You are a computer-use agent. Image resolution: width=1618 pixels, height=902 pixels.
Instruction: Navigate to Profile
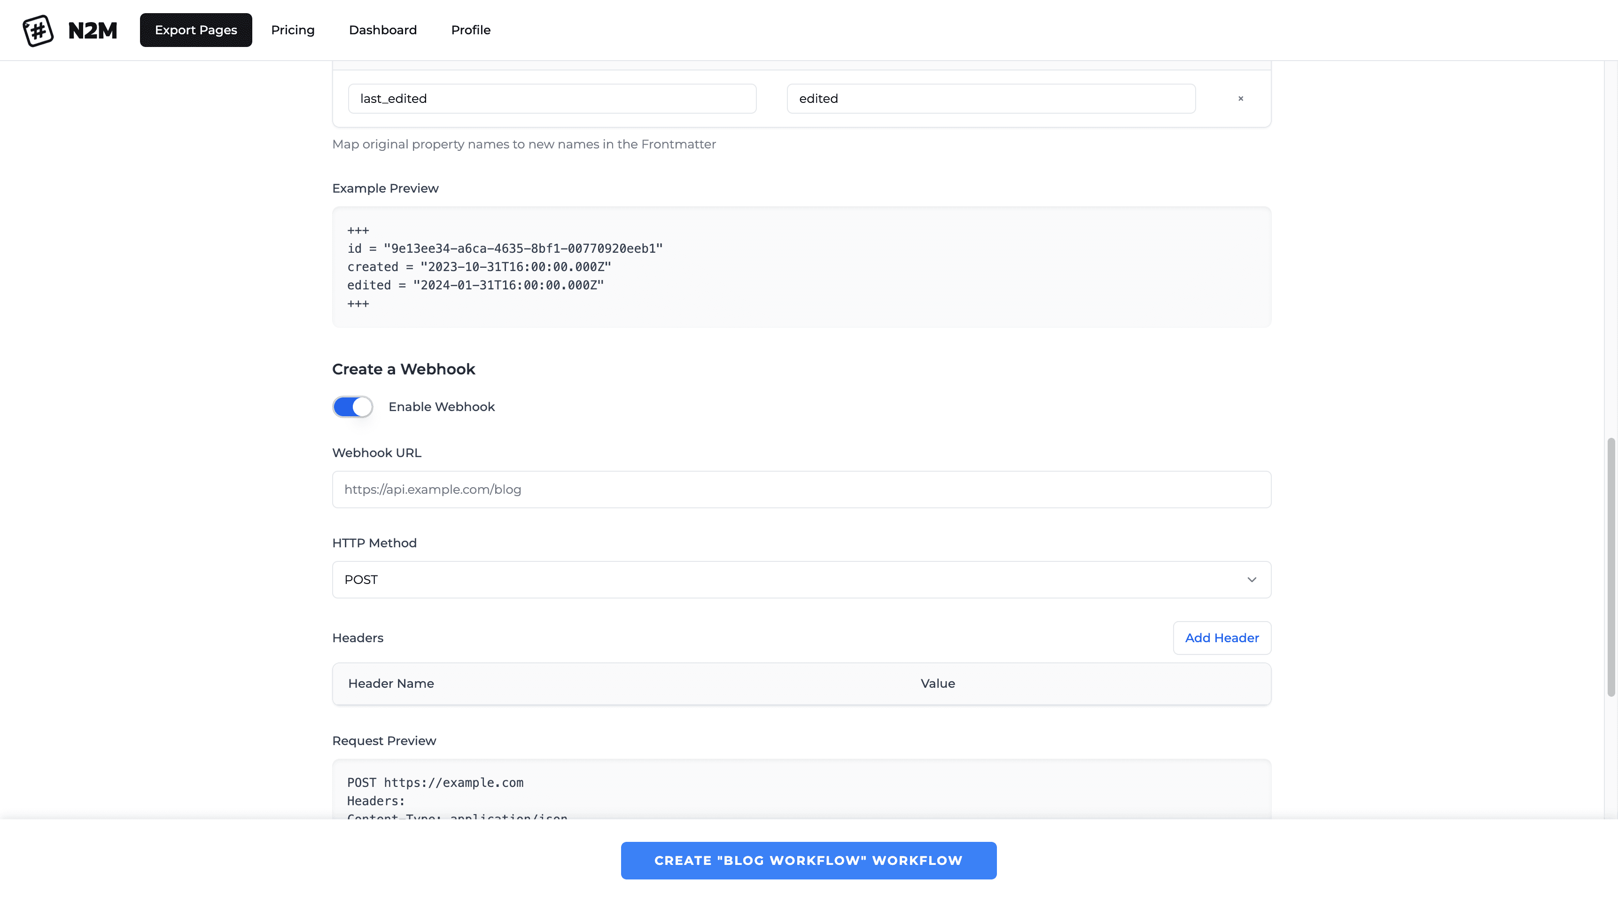(x=470, y=30)
